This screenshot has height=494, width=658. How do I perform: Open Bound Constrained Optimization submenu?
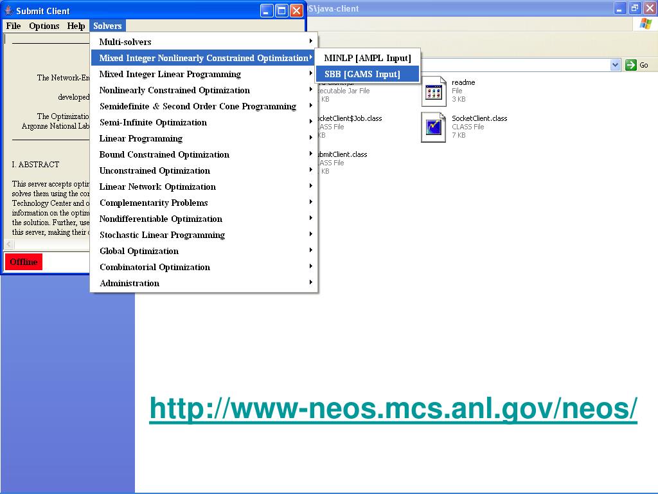pyautogui.click(x=204, y=154)
